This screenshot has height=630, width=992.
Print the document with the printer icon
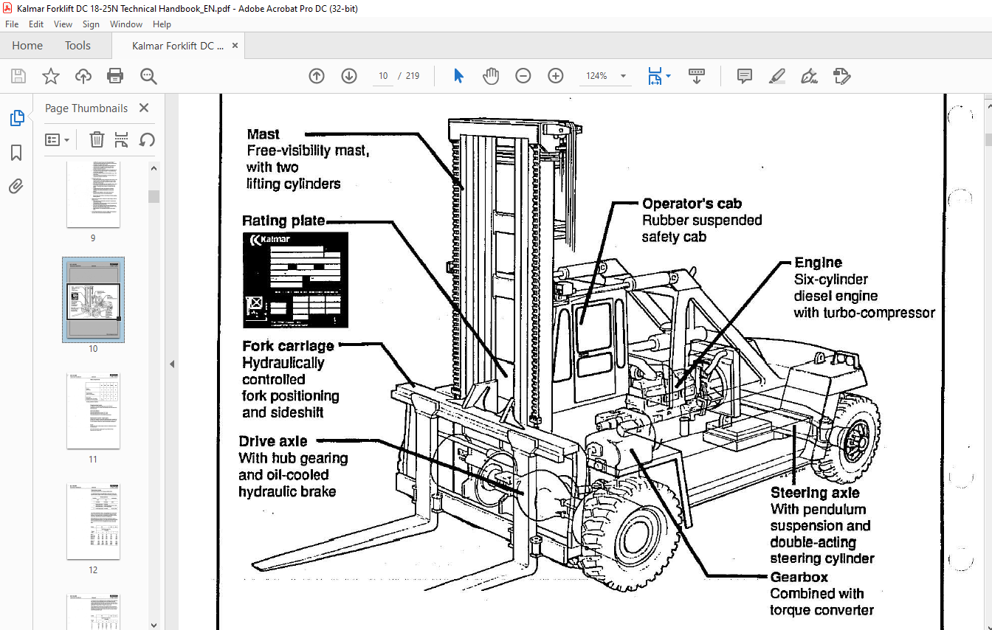(x=115, y=76)
